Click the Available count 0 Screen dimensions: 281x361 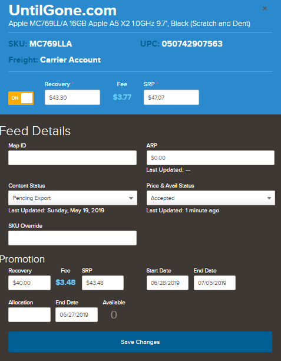[x=114, y=315]
